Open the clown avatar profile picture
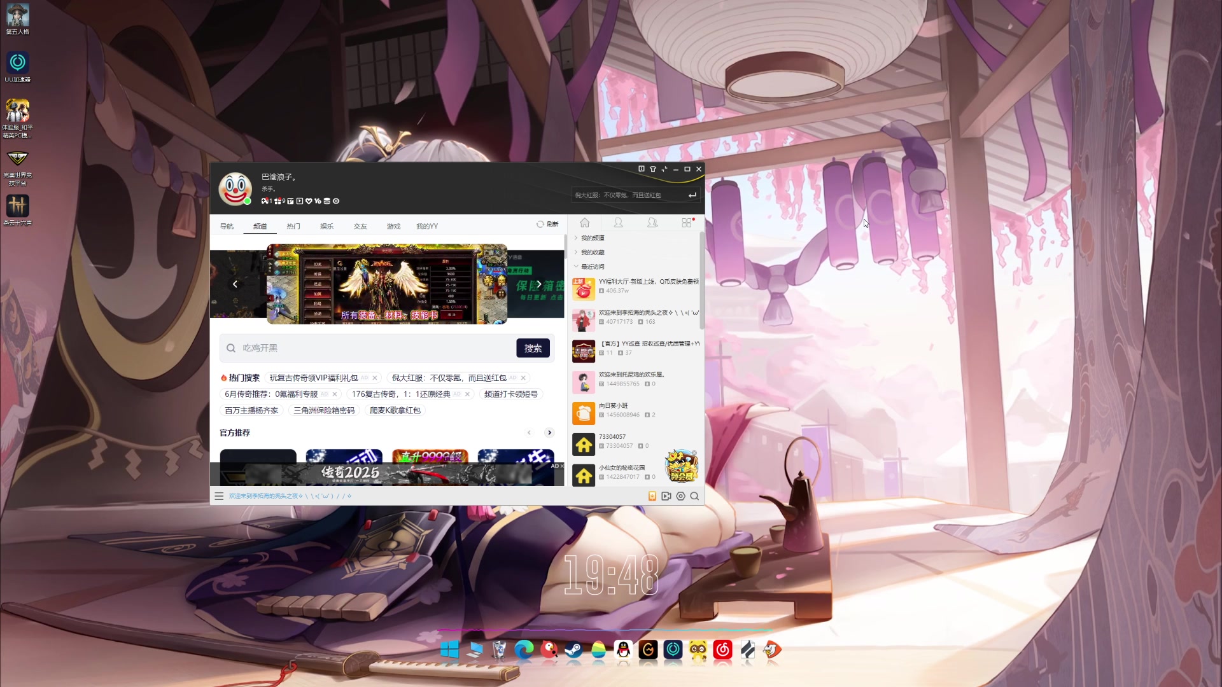The height and width of the screenshot is (687, 1222). tap(235, 188)
